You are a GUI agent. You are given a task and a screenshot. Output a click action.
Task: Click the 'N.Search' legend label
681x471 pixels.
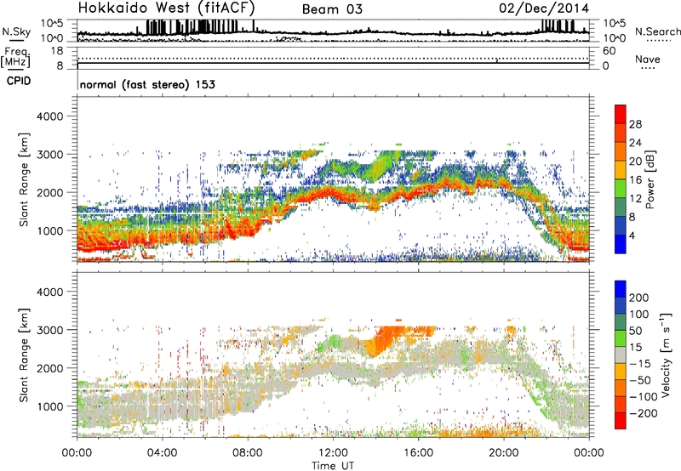[658, 31]
